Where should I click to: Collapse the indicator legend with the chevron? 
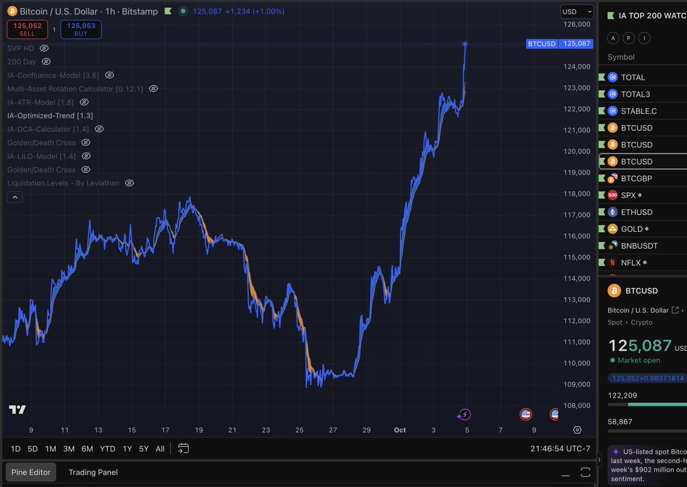click(15, 197)
